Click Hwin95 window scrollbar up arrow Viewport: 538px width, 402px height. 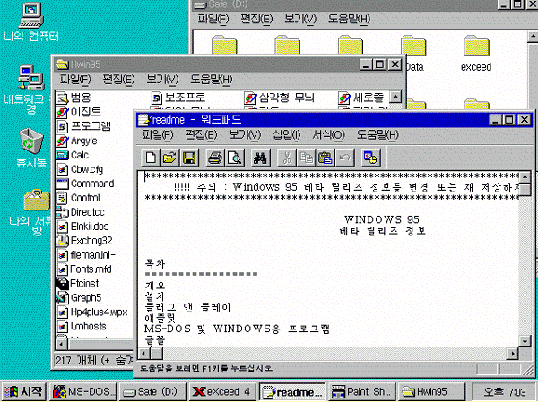[395, 97]
